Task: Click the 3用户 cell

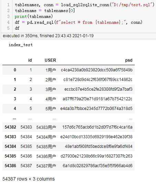Action: [51, 89]
